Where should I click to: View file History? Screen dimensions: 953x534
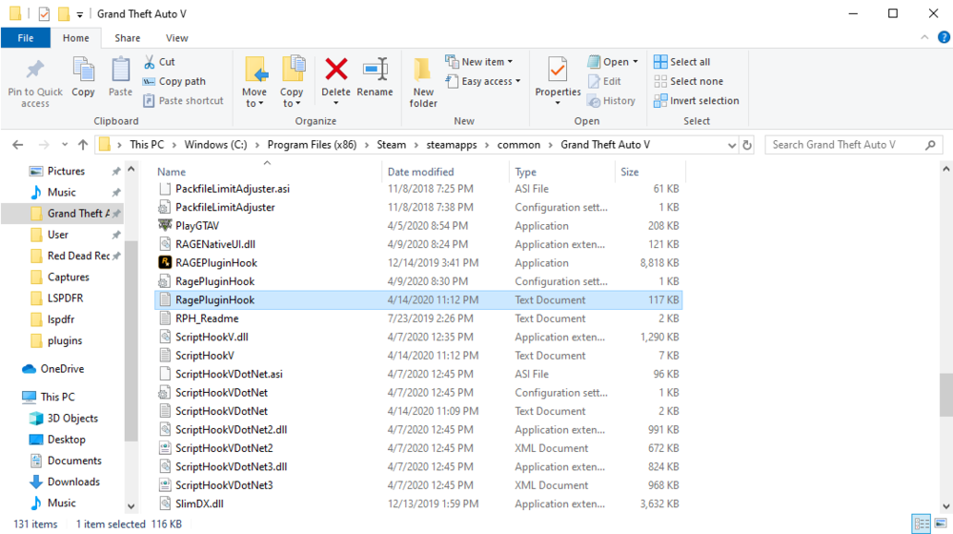pyautogui.click(x=612, y=100)
